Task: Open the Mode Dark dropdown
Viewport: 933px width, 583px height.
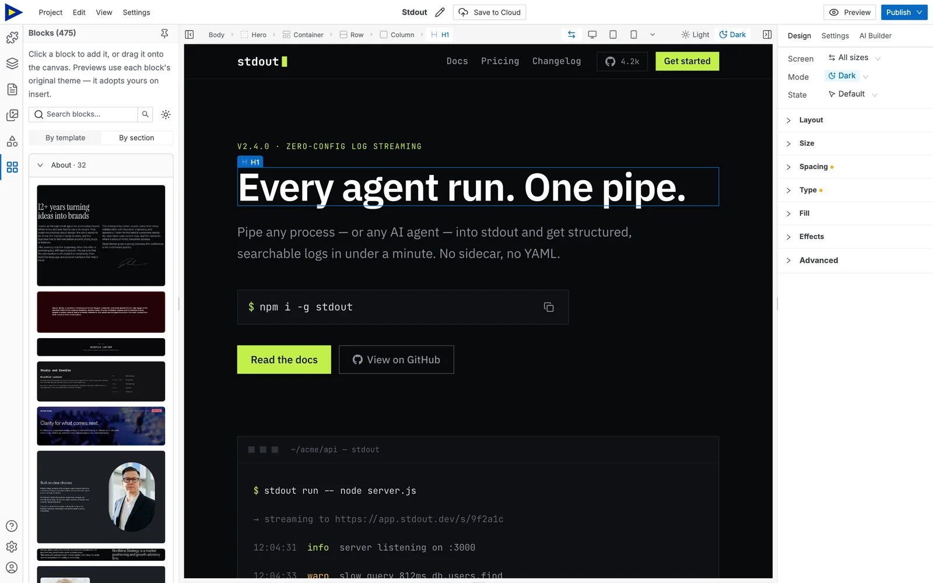Action: tap(847, 76)
